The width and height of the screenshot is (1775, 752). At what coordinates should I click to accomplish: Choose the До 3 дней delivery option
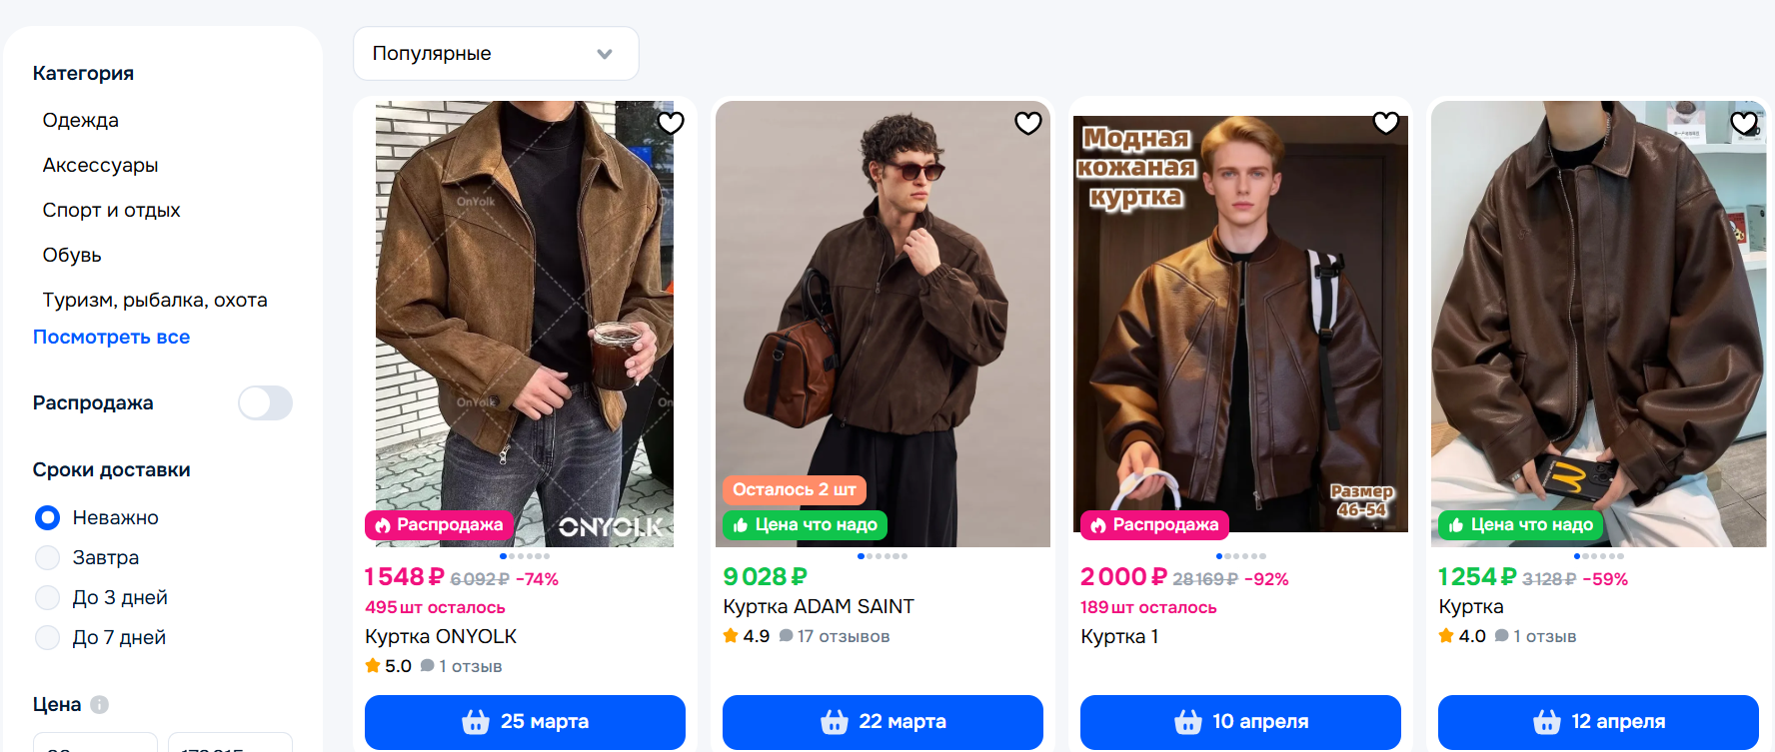point(47,597)
